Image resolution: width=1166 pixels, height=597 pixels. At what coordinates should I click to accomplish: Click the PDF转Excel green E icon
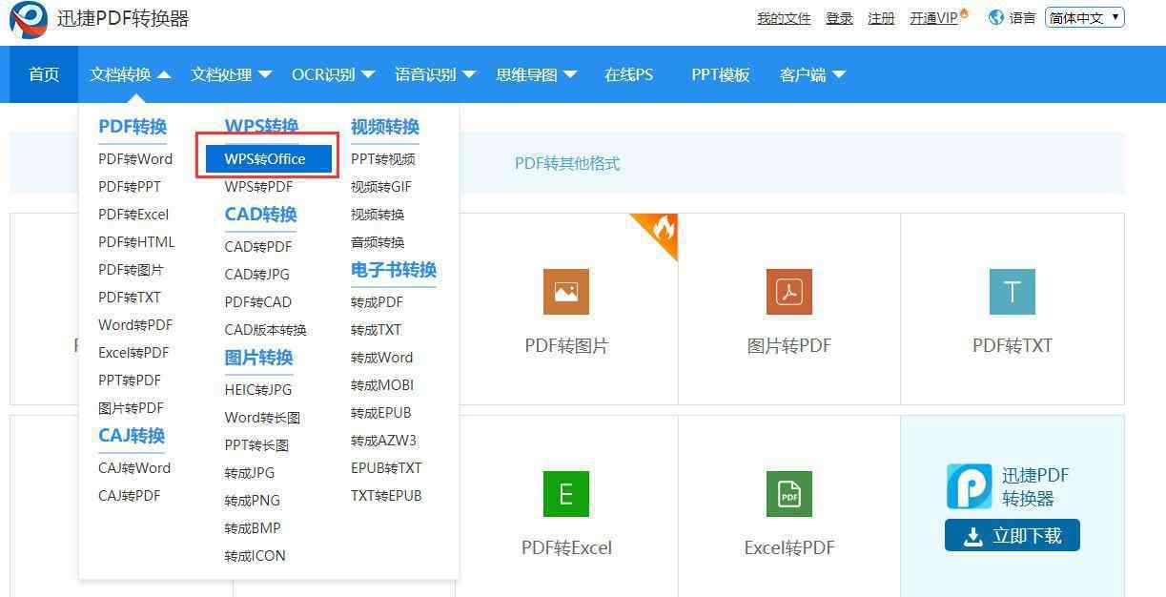[566, 494]
